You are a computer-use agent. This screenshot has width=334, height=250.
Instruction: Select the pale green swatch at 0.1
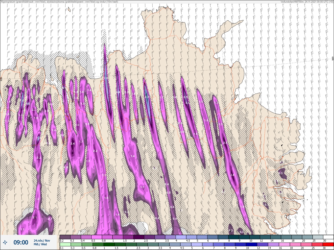click(x=65, y=245)
